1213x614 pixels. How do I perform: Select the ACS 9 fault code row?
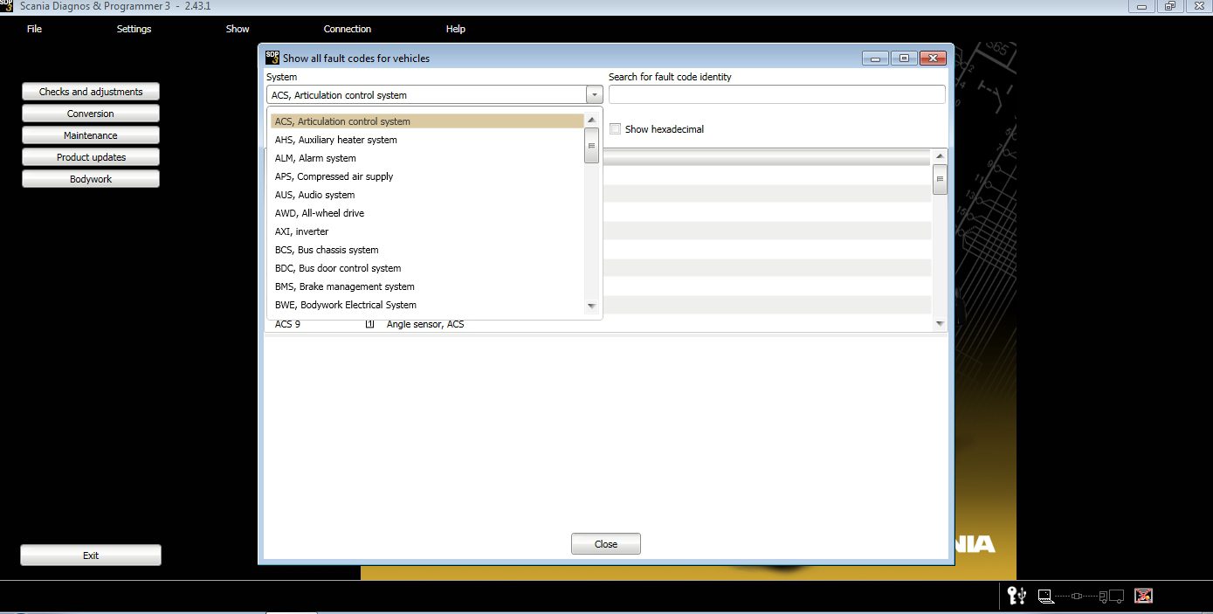tap(598, 324)
